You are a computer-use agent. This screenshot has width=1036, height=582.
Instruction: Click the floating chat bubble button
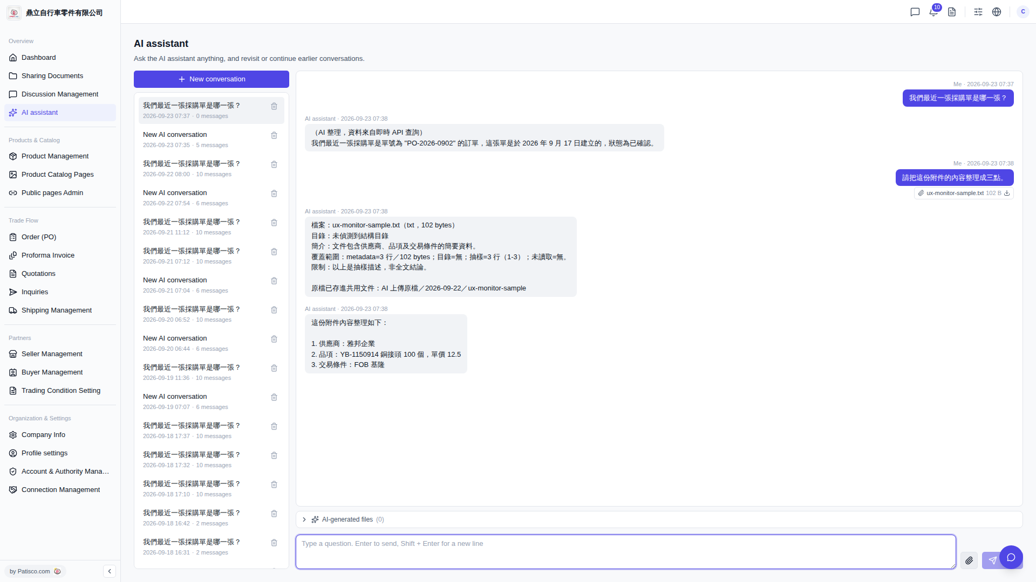click(x=1011, y=557)
